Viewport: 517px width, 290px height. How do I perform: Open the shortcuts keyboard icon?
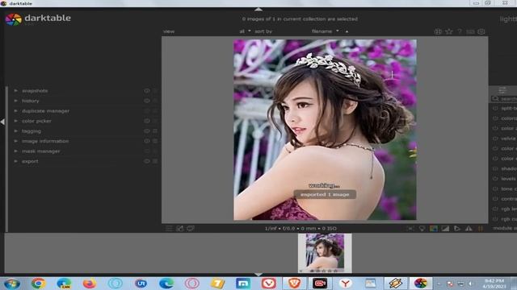pos(470,31)
